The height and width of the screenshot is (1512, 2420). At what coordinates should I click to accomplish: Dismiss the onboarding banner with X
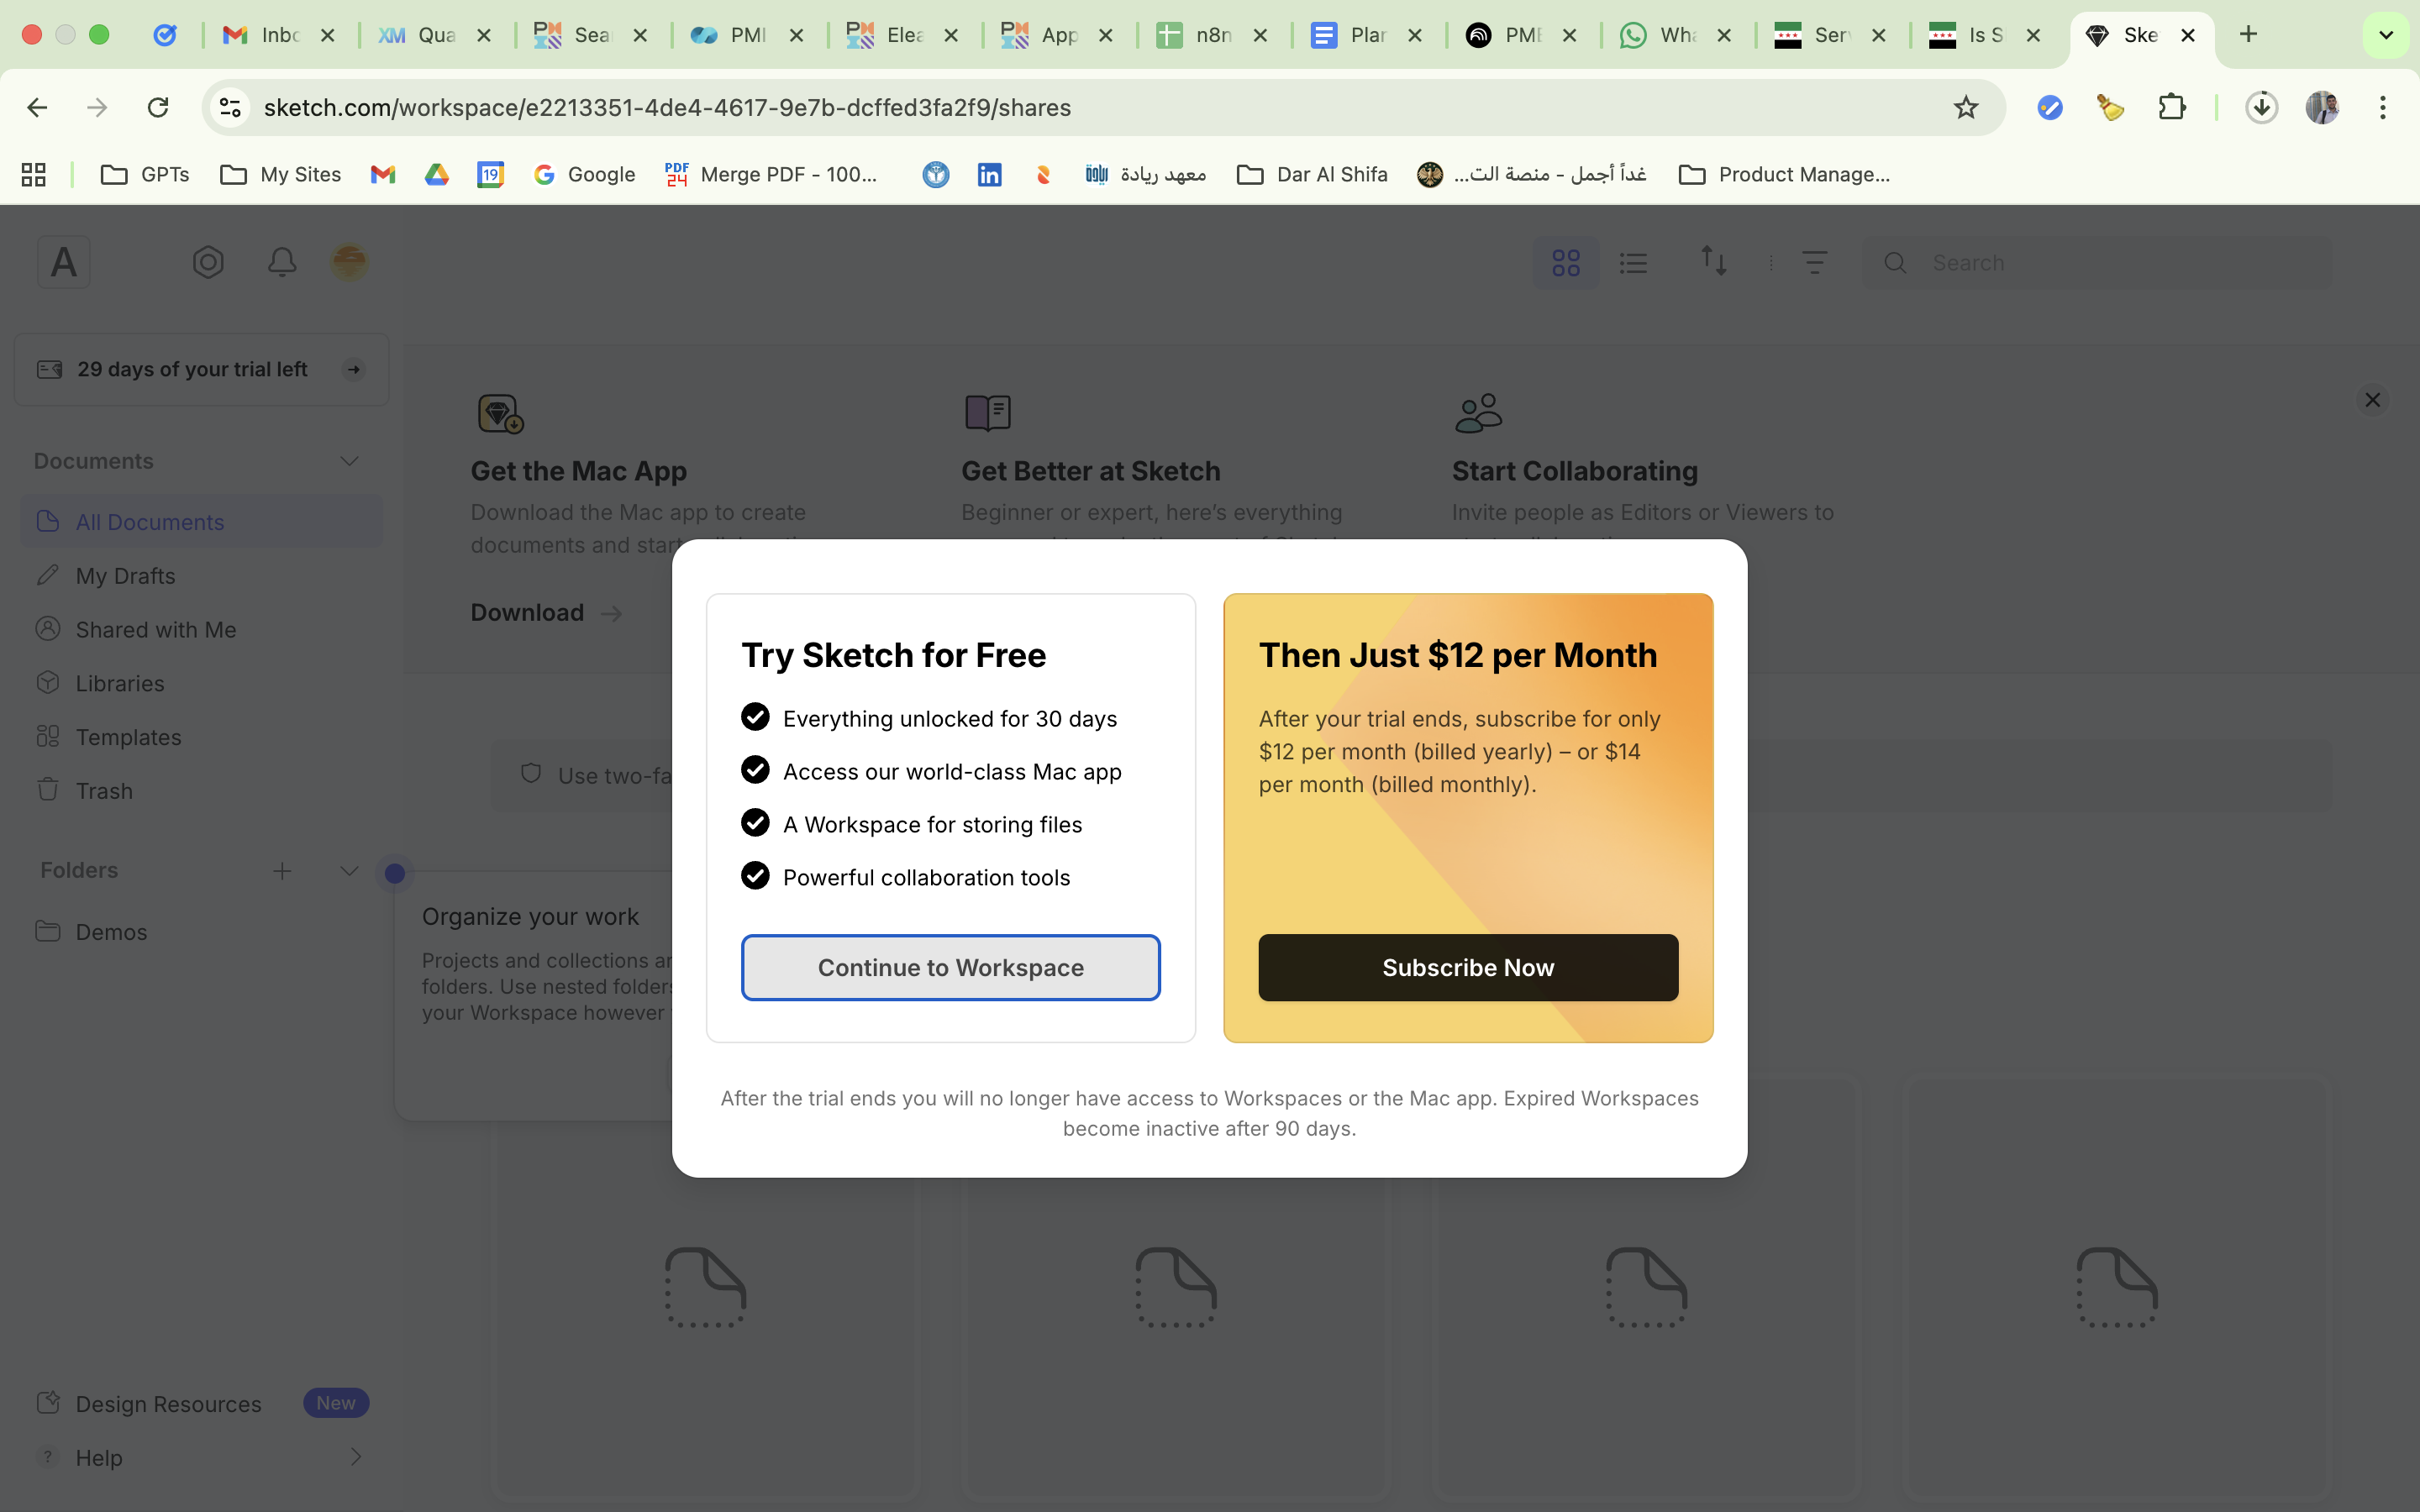pos(2371,400)
